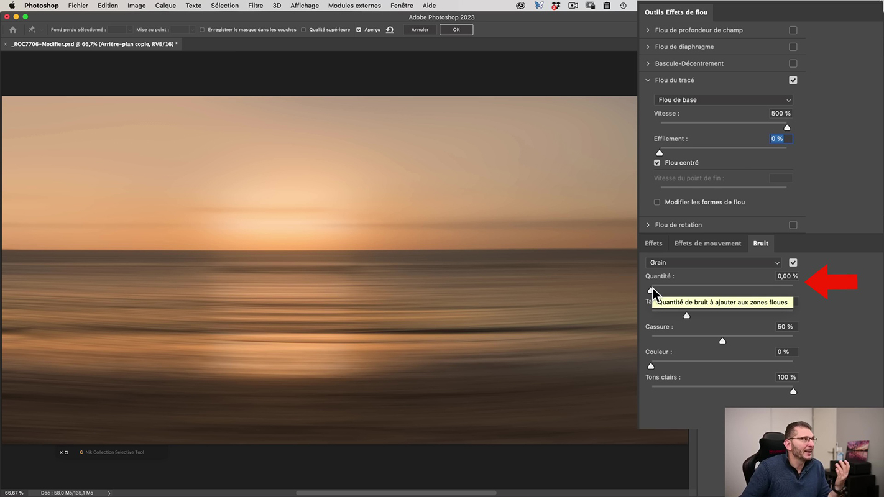
Task: Click the Time Machine clock icon
Action: (624, 6)
